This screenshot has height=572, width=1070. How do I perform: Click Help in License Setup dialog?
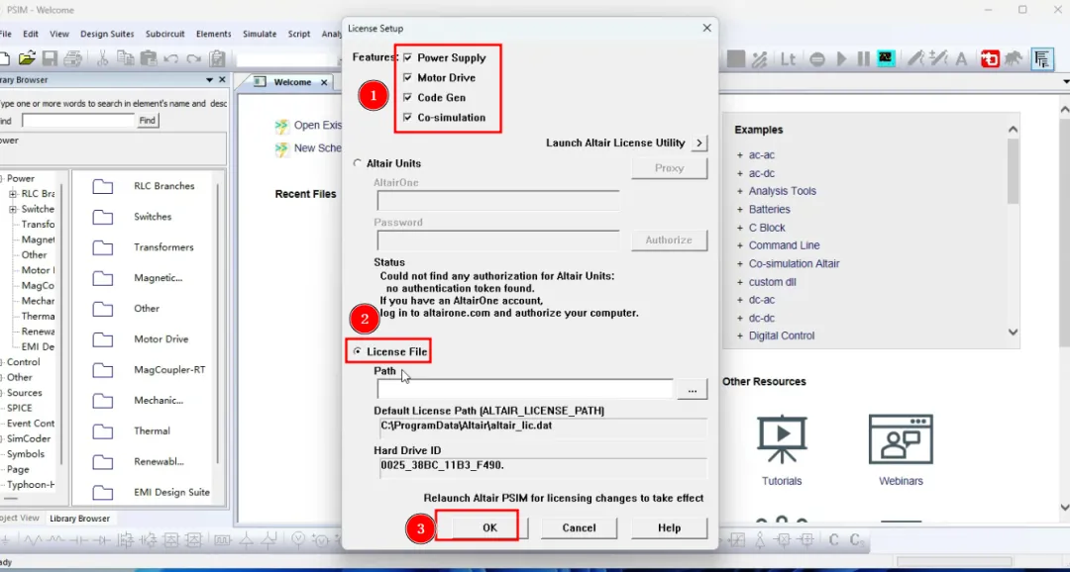(x=669, y=527)
